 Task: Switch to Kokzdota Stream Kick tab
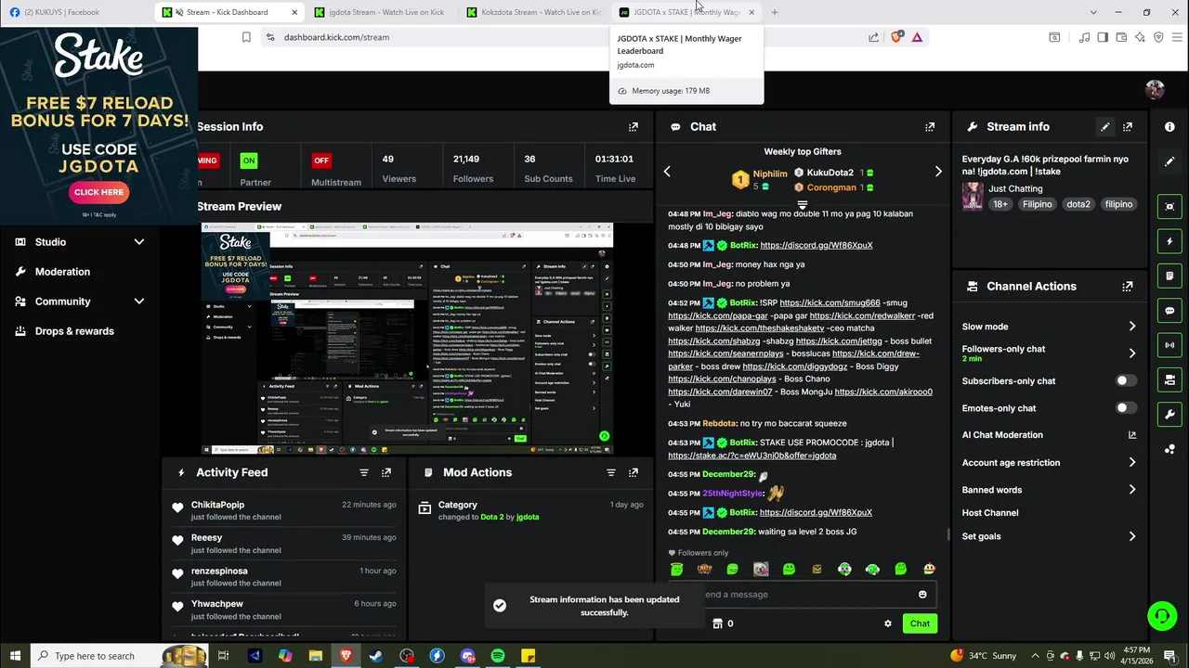click(x=535, y=12)
